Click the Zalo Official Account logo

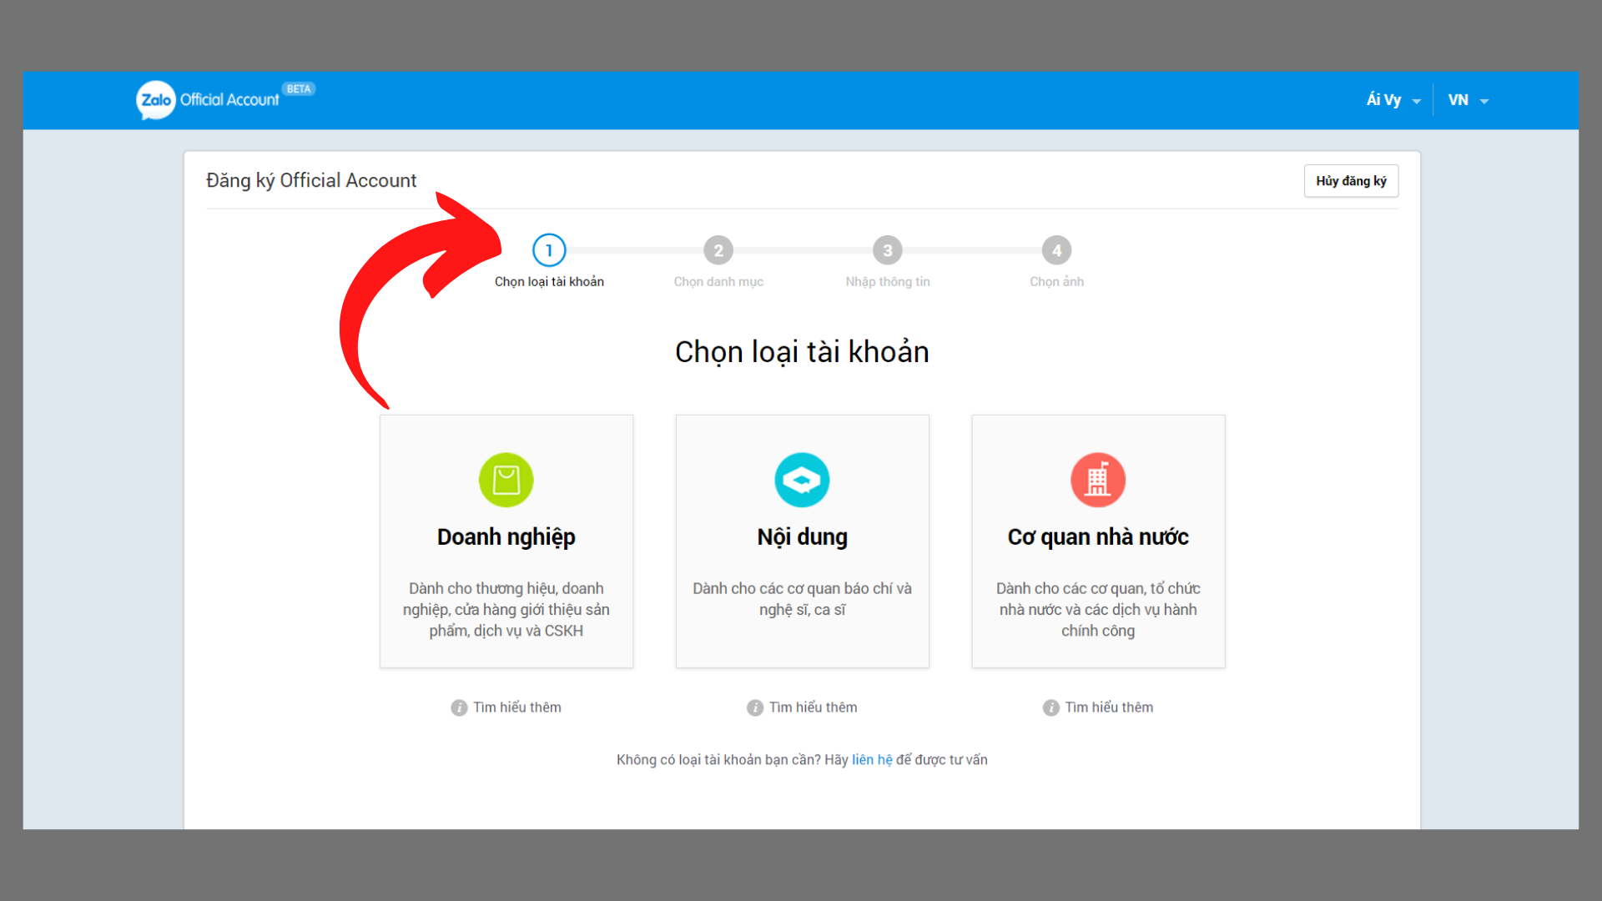(220, 99)
